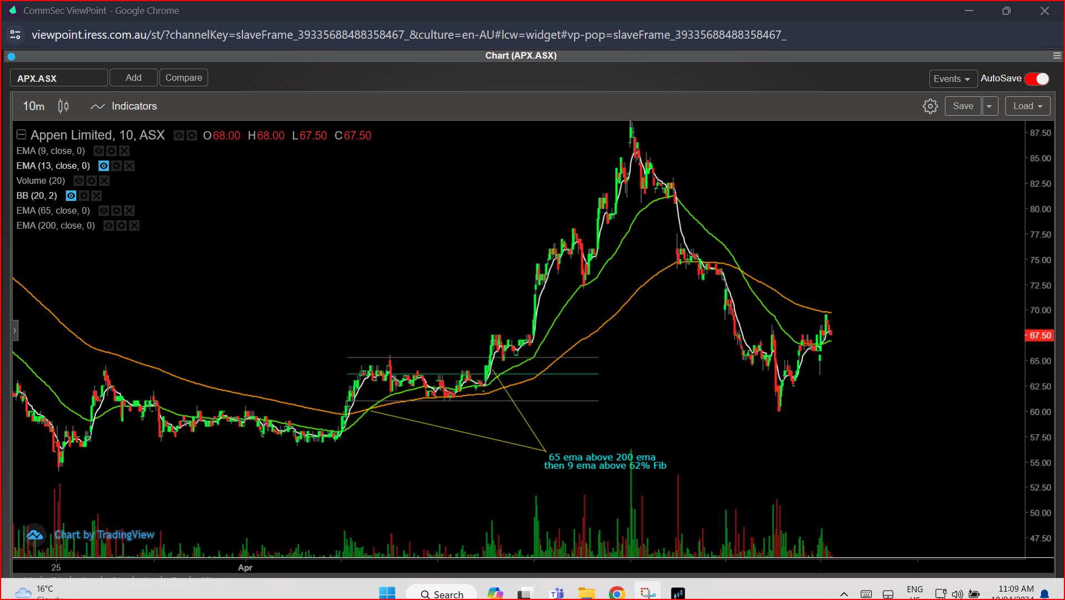Click the Add button
The image size is (1065, 600).
tap(133, 77)
